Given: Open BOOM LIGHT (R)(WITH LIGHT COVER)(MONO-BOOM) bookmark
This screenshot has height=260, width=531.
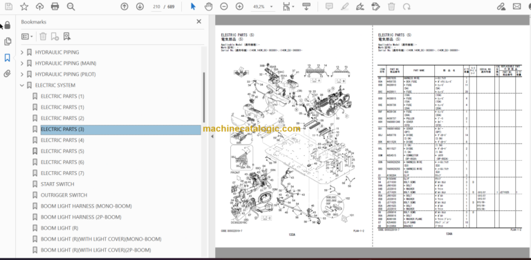Looking at the screenshot, I should pyautogui.click(x=101, y=239).
